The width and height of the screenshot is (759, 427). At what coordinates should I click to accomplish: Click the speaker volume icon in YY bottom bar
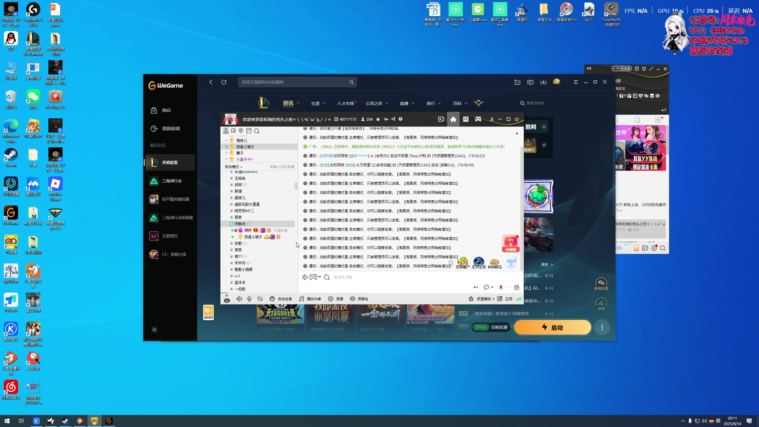pyautogui.click(x=239, y=299)
